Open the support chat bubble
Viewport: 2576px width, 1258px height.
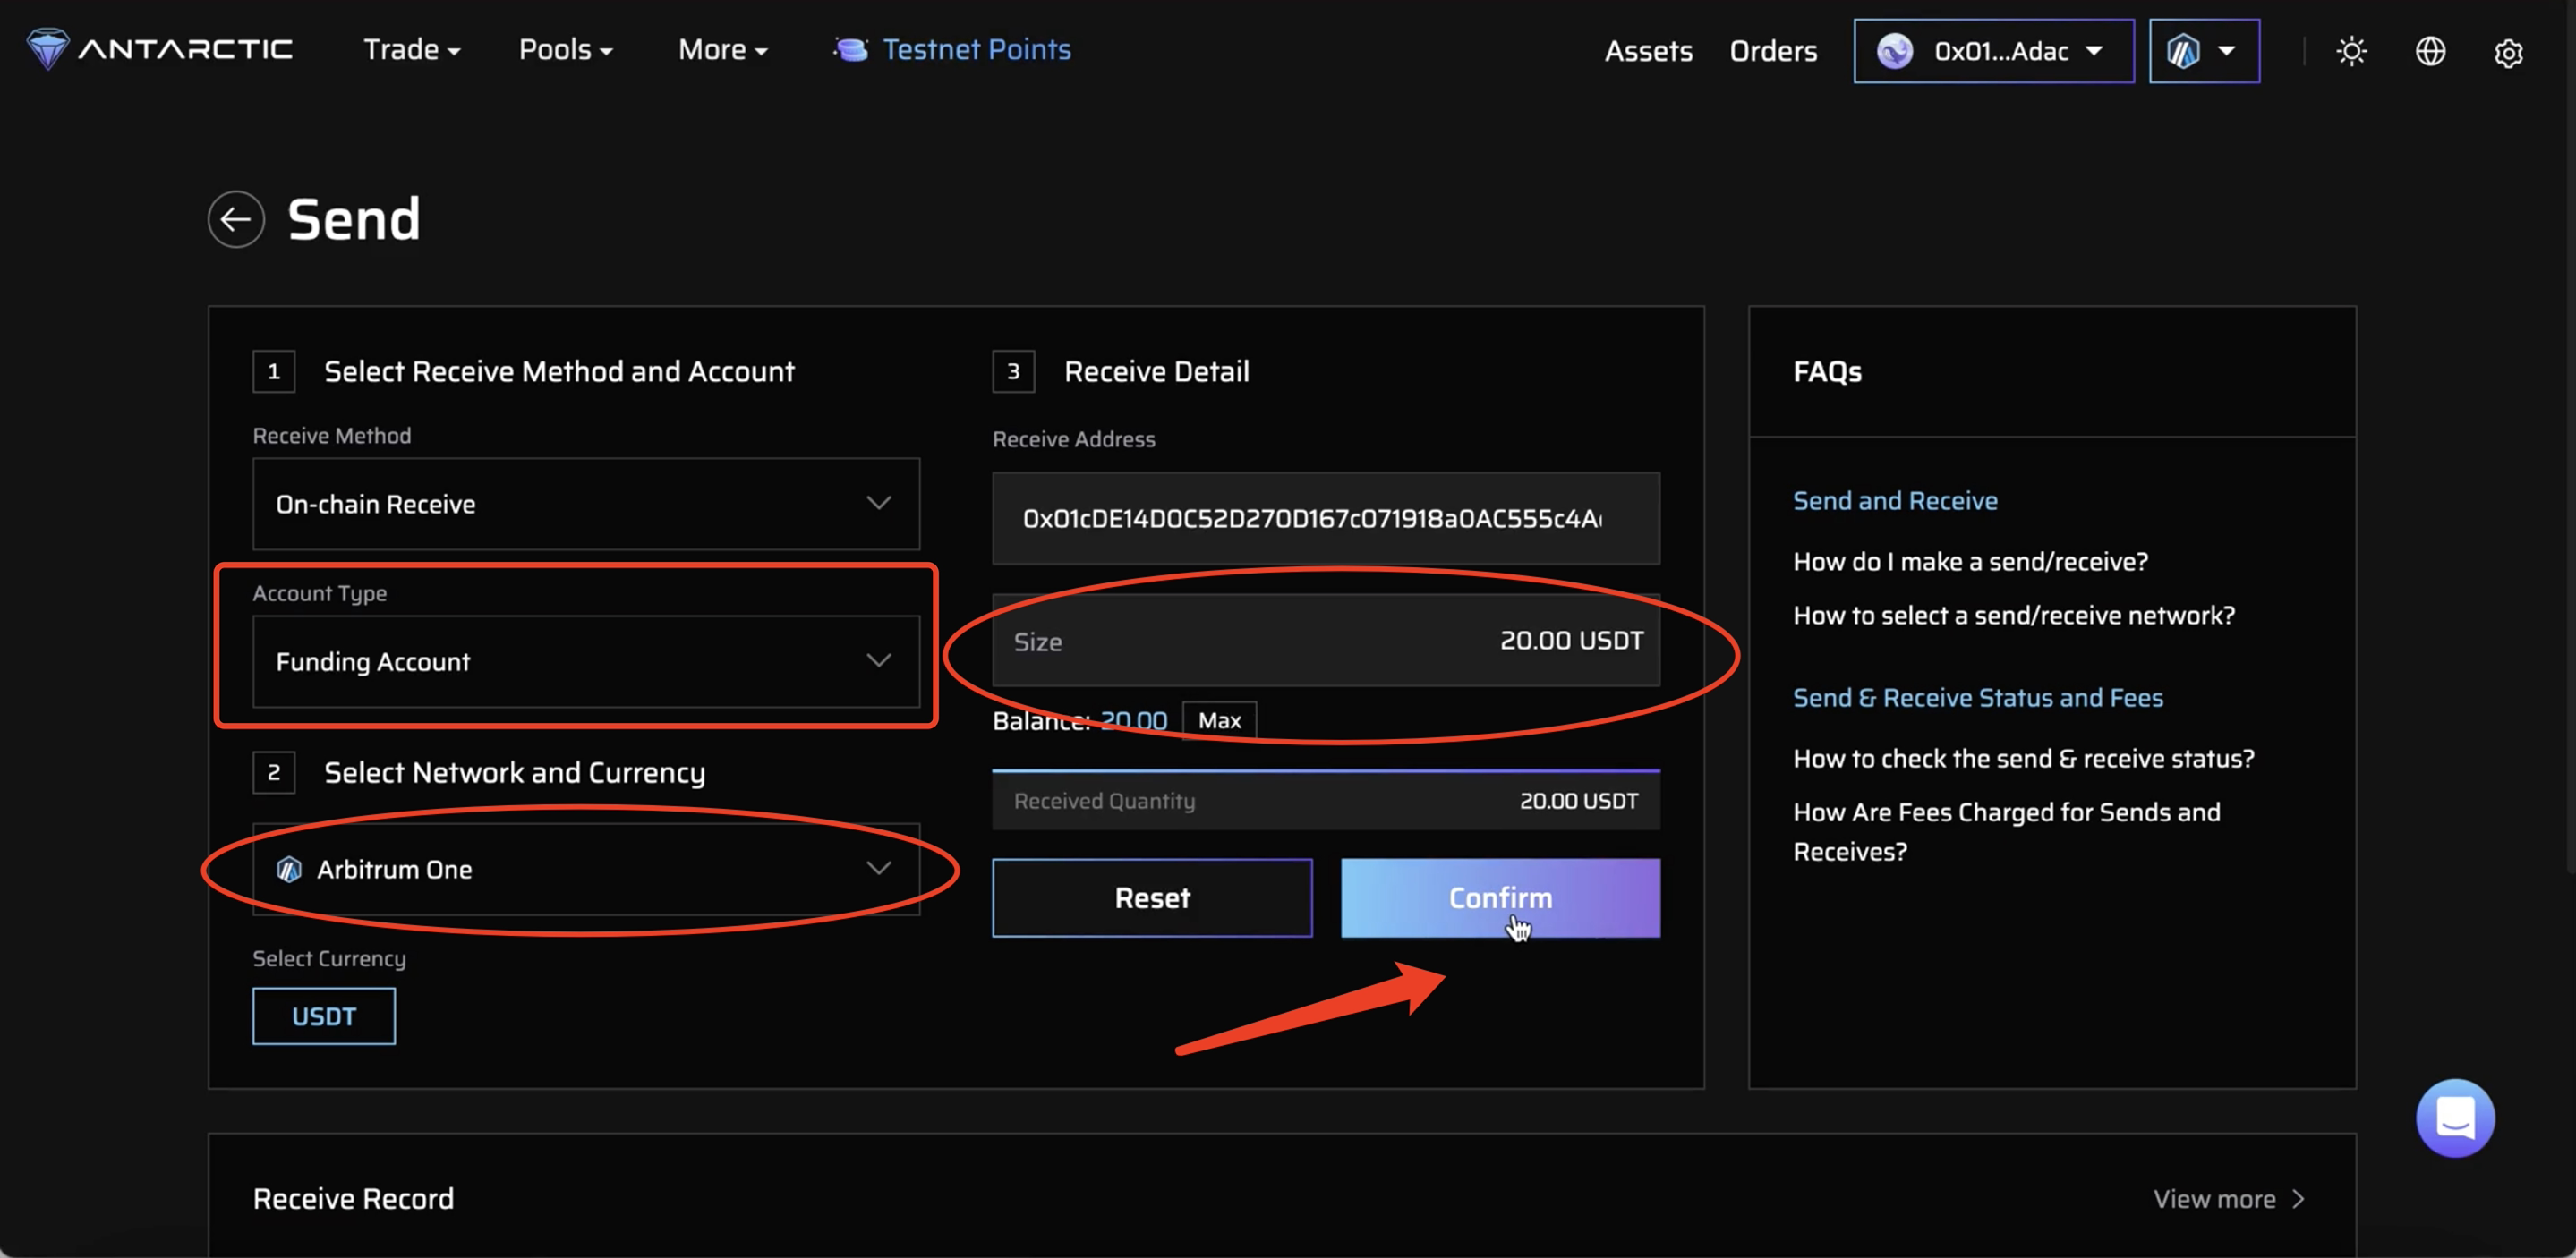[x=2455, y=1118]
